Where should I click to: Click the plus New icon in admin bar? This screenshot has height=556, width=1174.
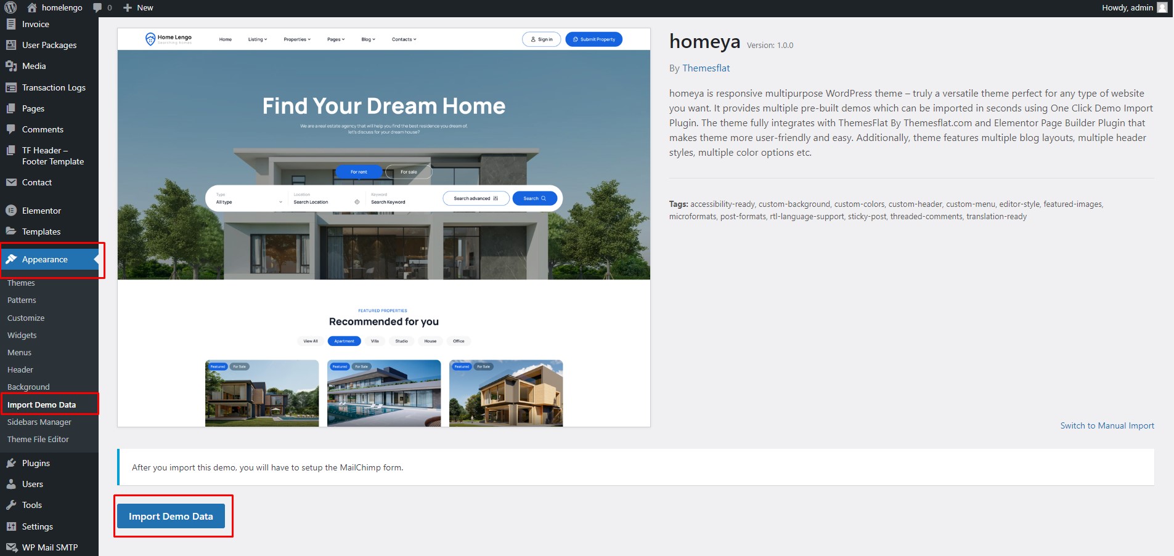pos(128,7)
